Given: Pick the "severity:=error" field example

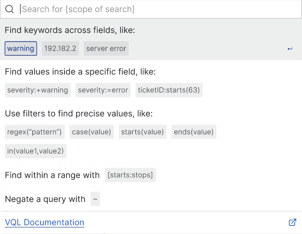Looking at the screenshot, I should coord(103,90).
